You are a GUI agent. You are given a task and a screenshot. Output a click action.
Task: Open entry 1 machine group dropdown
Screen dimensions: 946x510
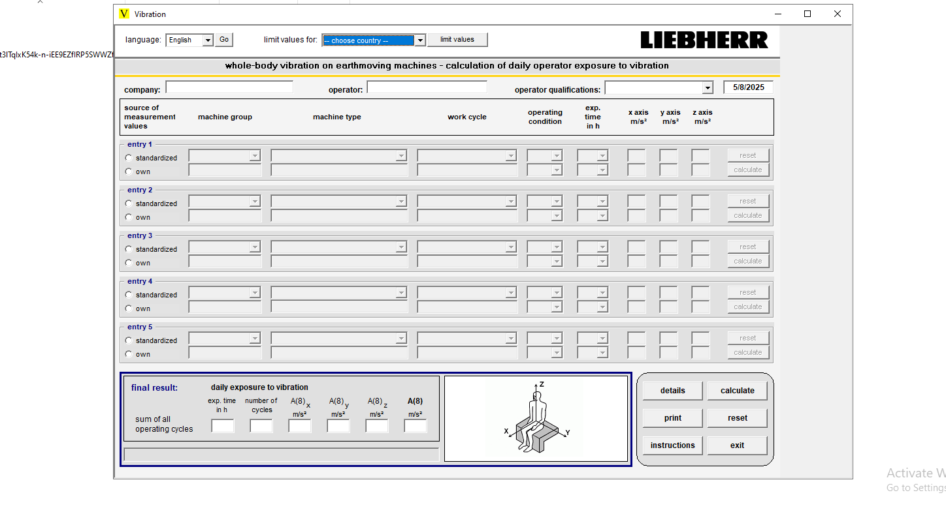(x=255, y=156)
